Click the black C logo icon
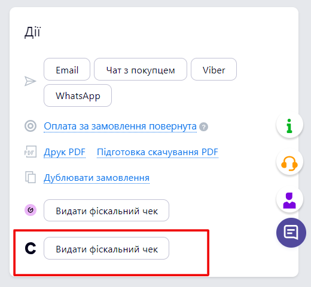The width and height of the screenshot is (311, 287). coord(31,248)
